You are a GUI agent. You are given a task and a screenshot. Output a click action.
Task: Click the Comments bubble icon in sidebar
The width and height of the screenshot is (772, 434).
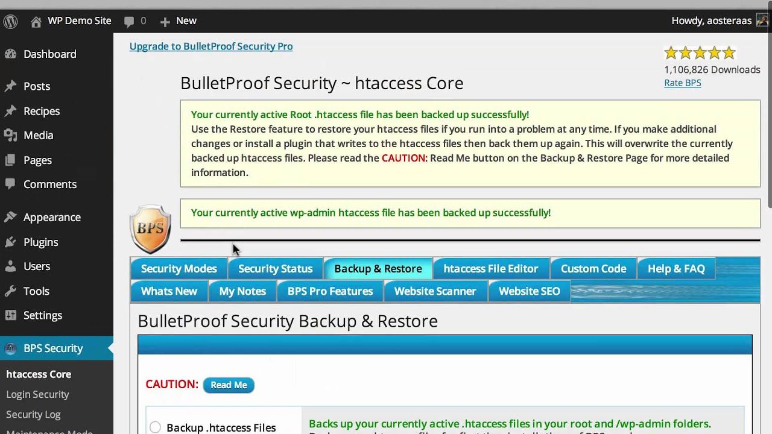click(x=10, y=184)
